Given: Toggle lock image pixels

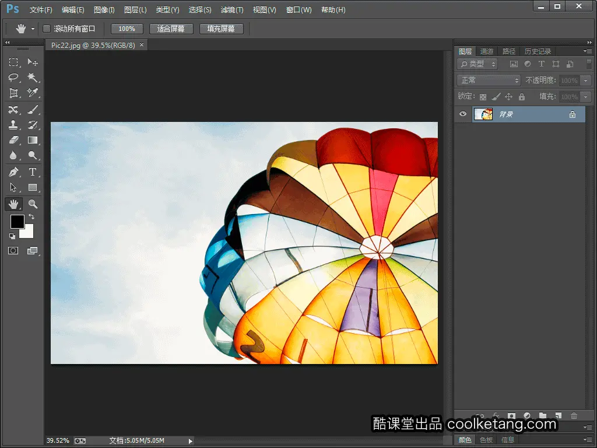Looking at the screenshot, I should tap(496, 97).
